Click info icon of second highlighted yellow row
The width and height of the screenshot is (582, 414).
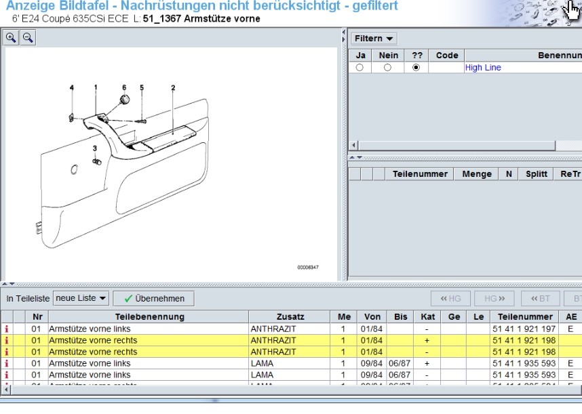point(7,352)
